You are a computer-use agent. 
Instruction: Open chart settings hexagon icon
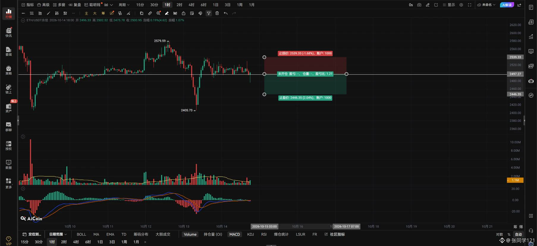461,5
